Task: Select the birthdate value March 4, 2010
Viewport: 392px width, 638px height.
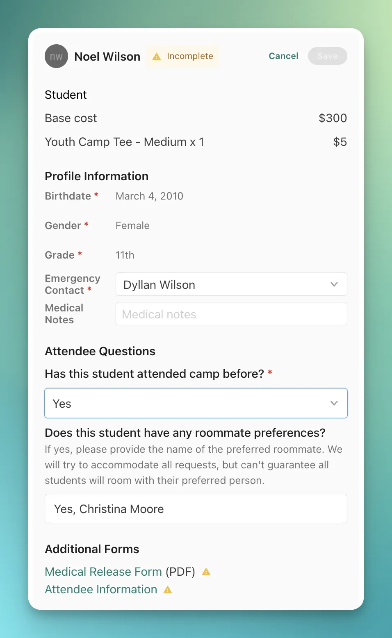Action: (x=149, y=196)
